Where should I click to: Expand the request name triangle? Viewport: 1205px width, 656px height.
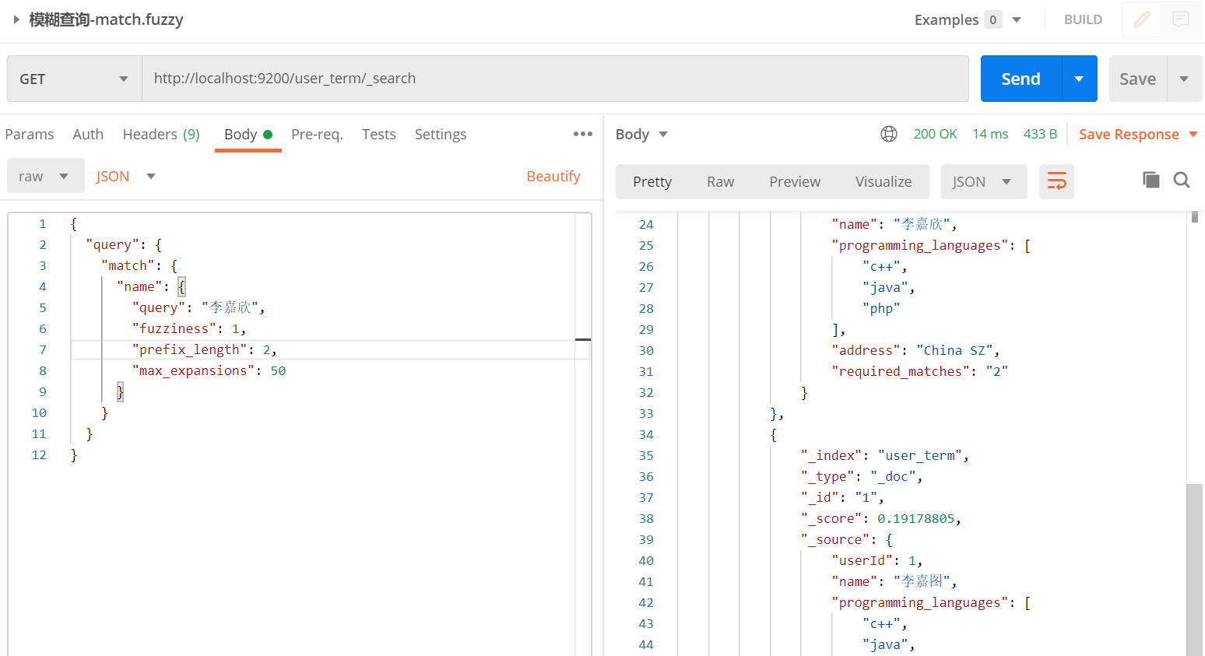[x=16, y=19]
